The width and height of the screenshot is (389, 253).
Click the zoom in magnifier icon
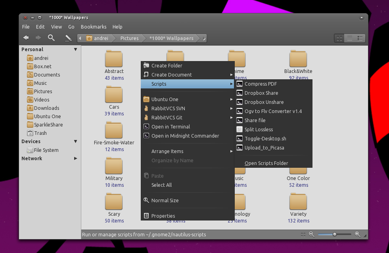tap(358, 234)
